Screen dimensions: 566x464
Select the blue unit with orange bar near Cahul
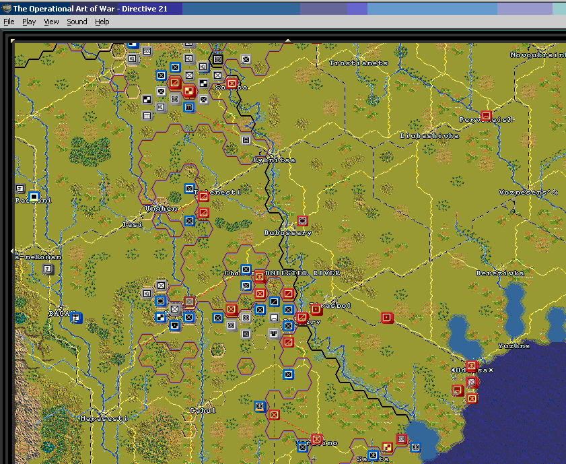pos(260,407)
